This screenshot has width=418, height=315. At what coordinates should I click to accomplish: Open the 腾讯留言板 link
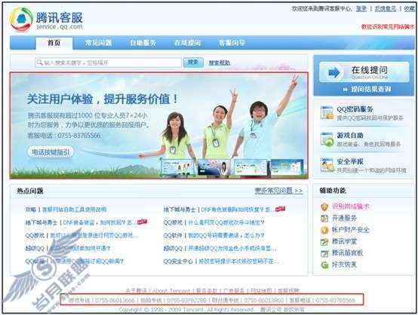[x=347, y=253]
